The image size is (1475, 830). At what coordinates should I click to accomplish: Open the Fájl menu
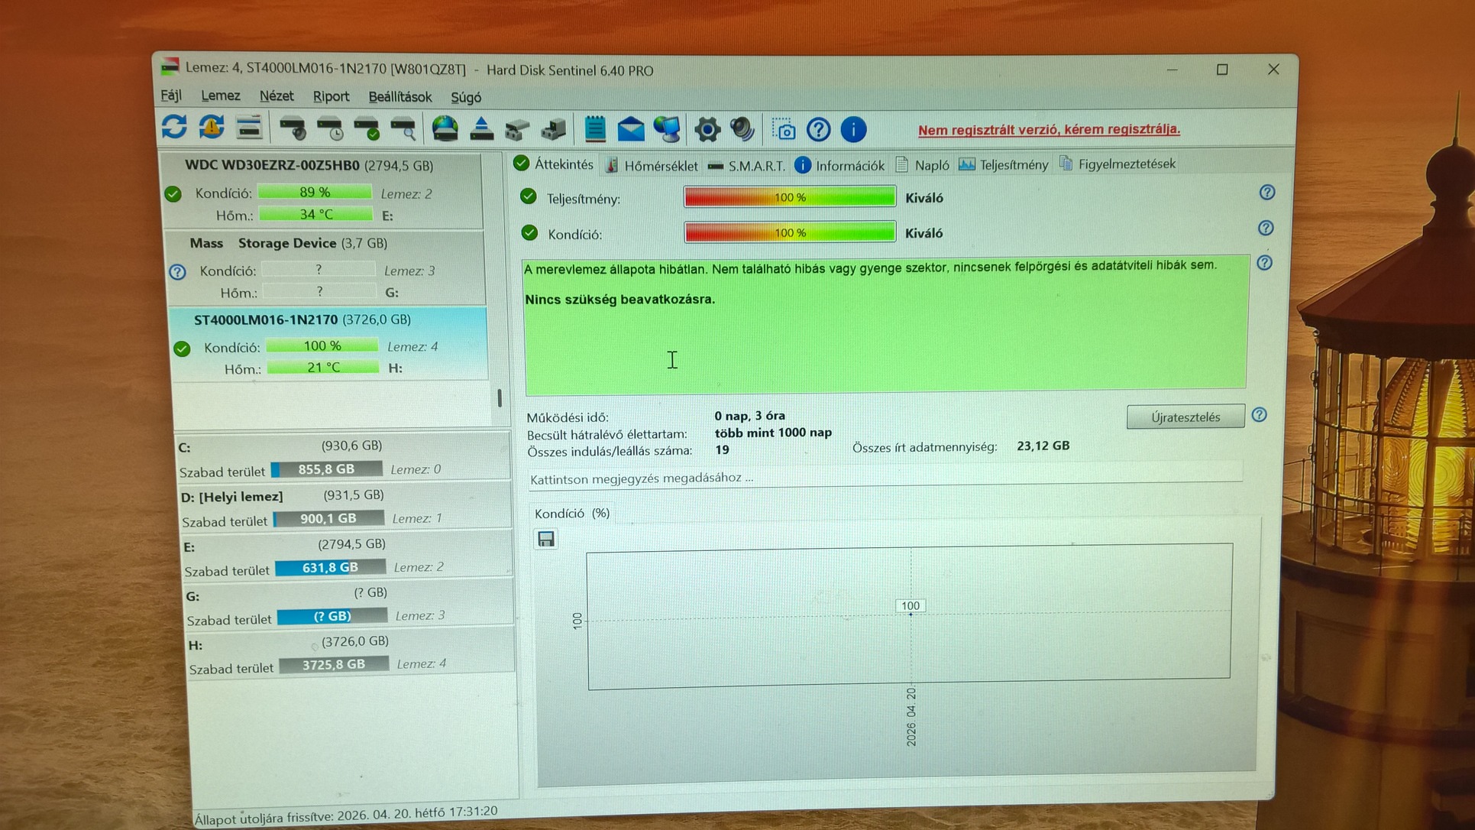[171, 96]
